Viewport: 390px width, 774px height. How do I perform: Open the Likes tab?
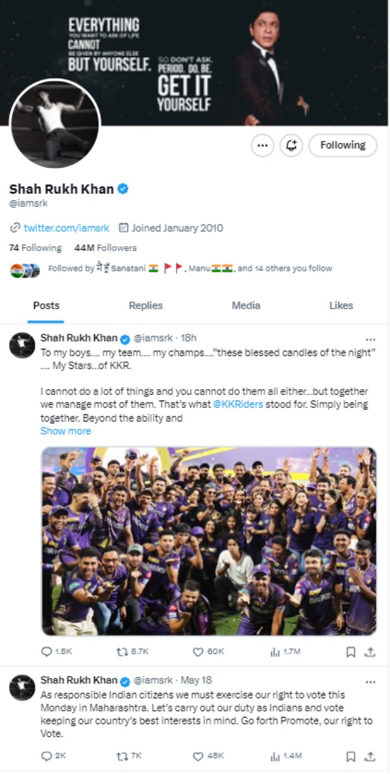(x=341, y=306)
